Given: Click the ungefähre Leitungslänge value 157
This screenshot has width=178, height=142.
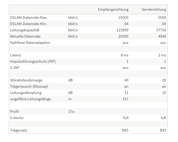Looking at the screenshot, I should pos(126,99).
